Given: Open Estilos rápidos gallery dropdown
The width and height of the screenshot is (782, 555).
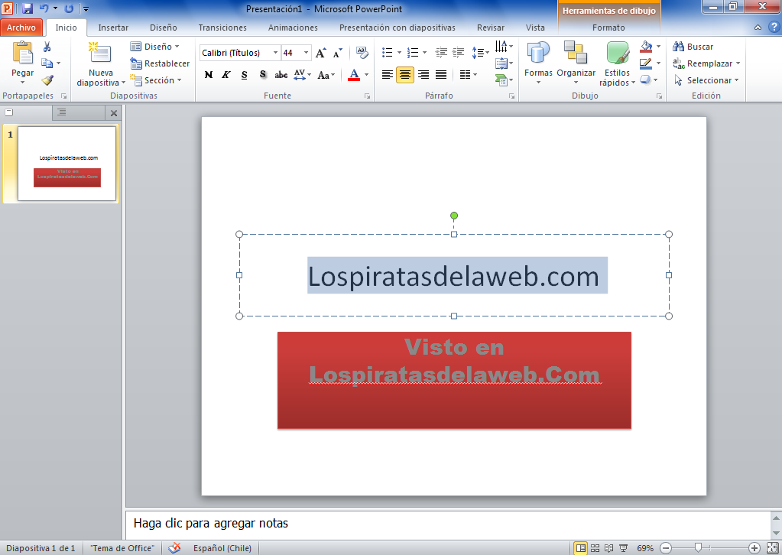Looking at the screenshot, I should click(618, 63).
